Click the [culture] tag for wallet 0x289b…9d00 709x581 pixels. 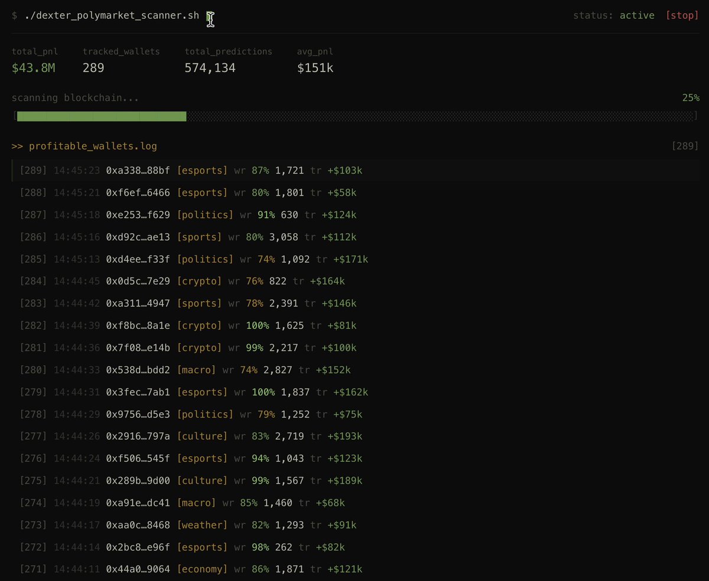coord(202,481)
